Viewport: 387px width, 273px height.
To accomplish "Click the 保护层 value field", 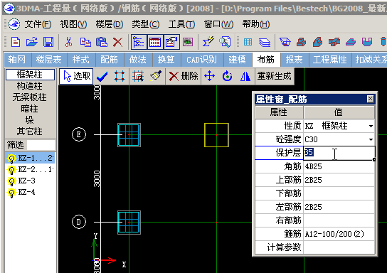I will pos(339,153).
